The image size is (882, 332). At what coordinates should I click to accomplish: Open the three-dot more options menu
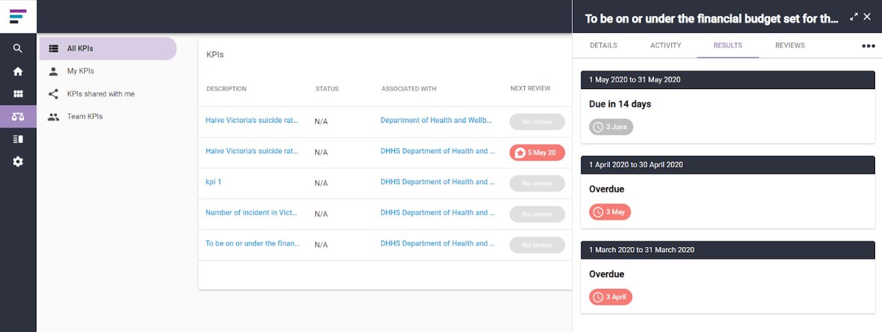868,46
